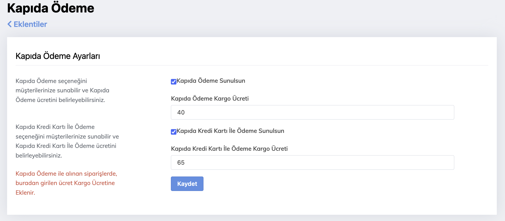505x221 pixels.
Task: Click the Kapıda Ödeme Sunulsun label text
Action: point(211,81)
